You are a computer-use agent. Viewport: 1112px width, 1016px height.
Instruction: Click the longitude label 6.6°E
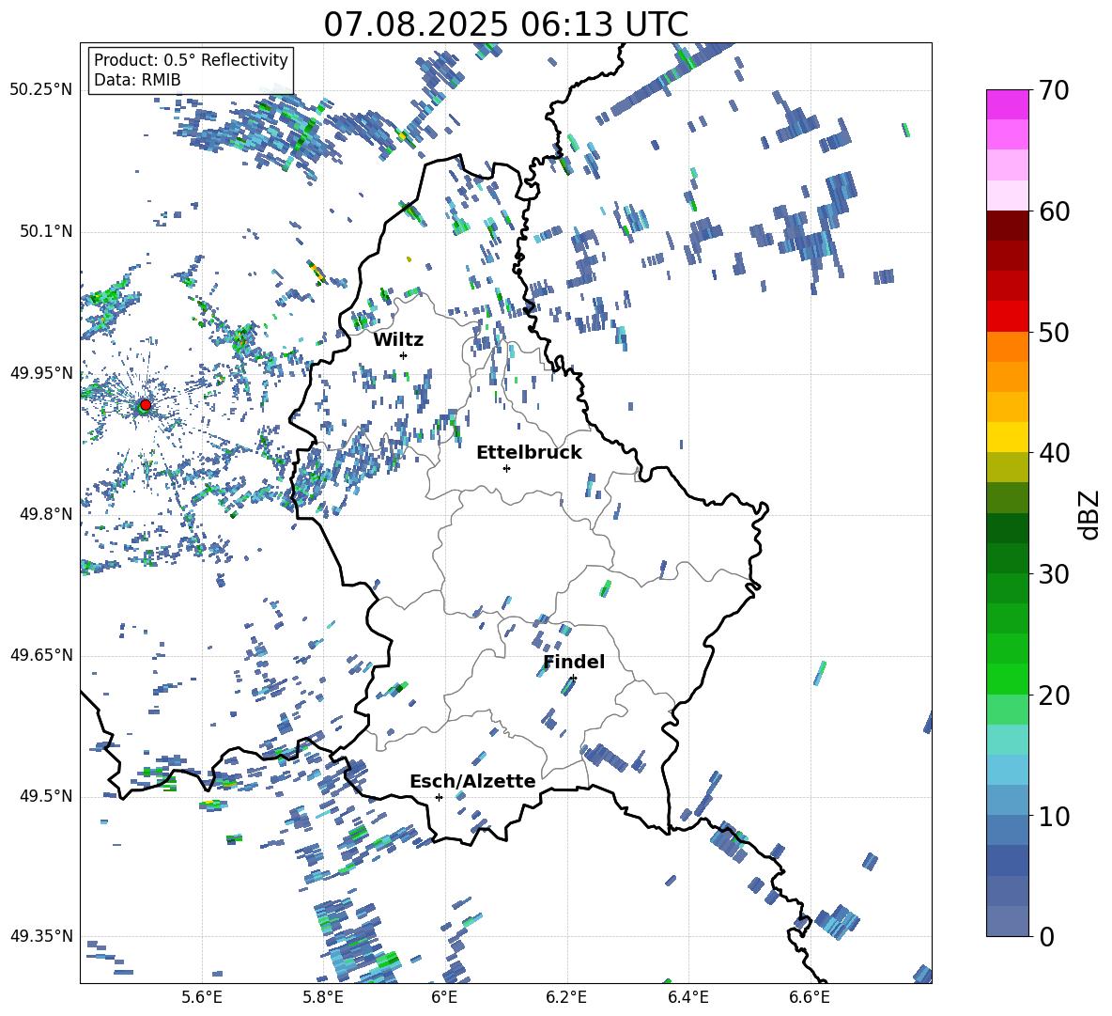point(810,998)
